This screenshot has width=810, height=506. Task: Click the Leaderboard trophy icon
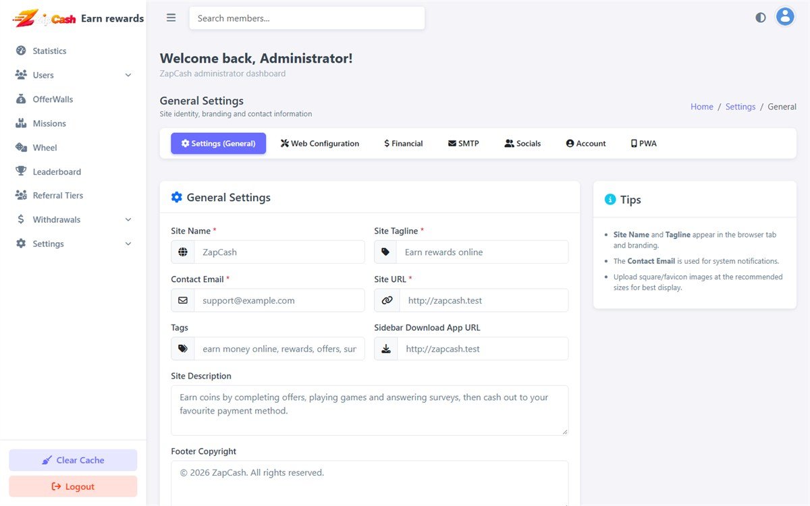(x=21, y=171)
